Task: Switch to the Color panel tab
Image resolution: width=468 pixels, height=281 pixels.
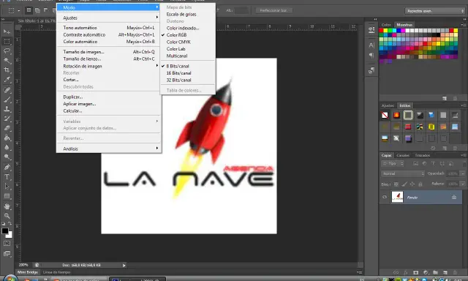Action: 386,25
